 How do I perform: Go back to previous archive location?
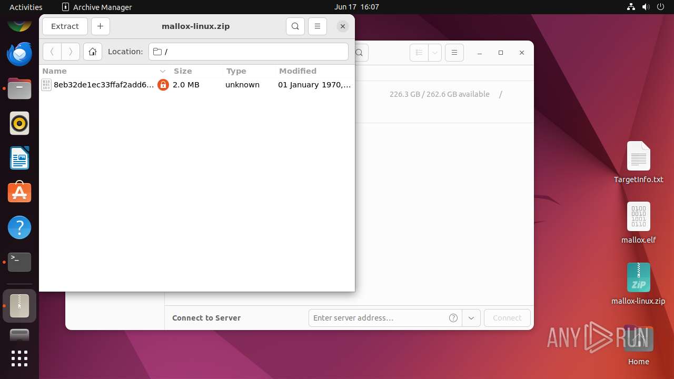(52, 52)
